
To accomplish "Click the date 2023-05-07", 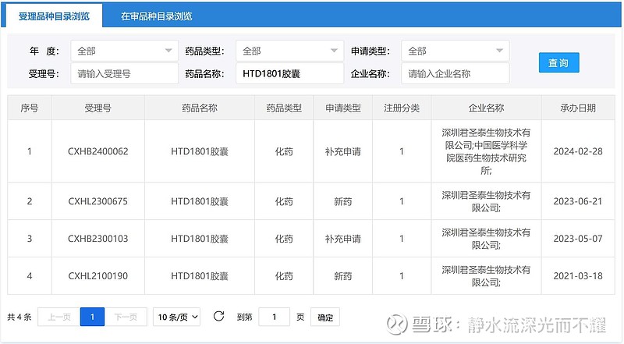I will pos(578,239).
